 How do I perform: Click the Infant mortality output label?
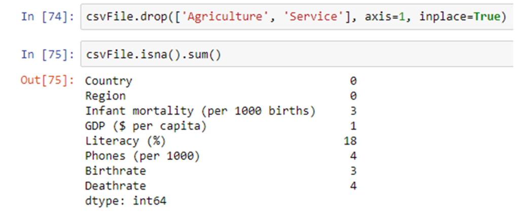pos(200,111)
